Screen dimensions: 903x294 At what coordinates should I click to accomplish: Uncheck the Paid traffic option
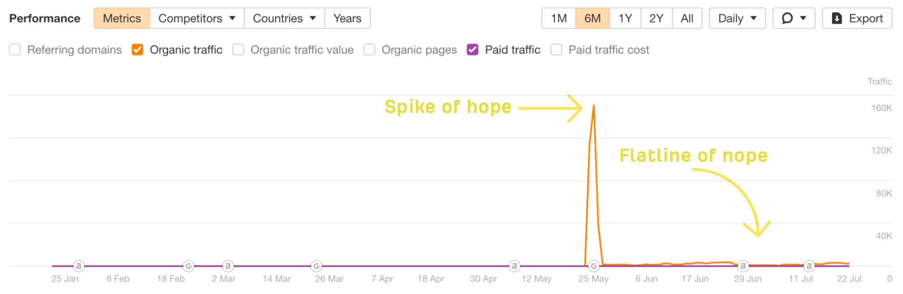473,50
